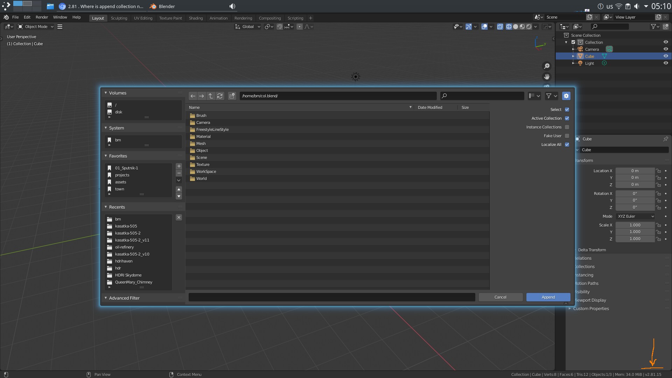Select rendered viewport shading icon
Viewport: 672px width, 378px height.
[529, 27]
